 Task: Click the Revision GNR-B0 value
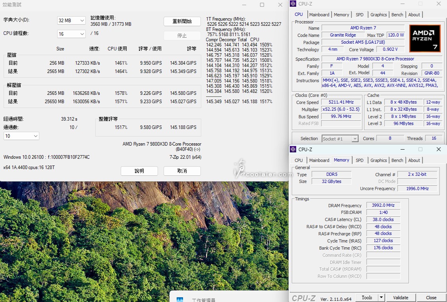point(432,73)
